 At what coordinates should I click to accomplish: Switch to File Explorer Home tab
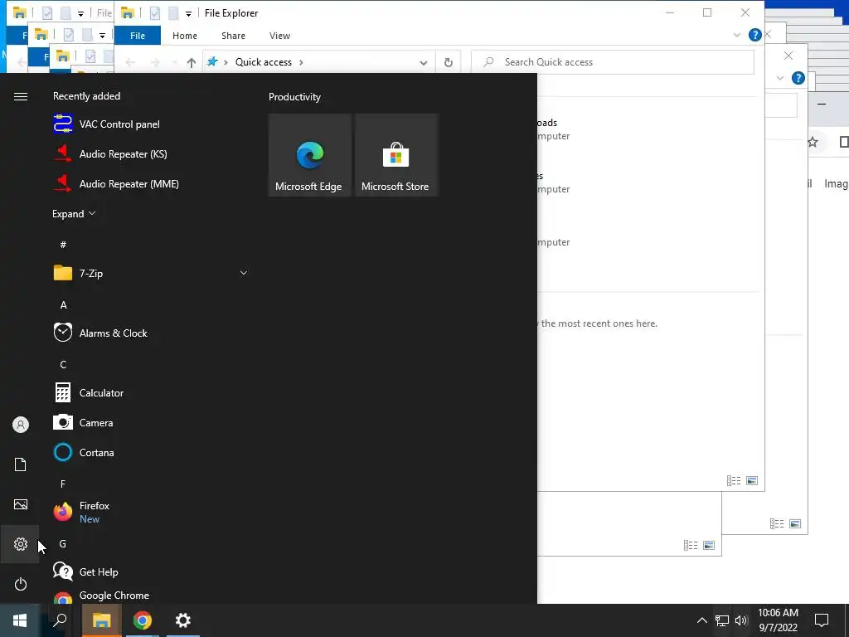185,36
